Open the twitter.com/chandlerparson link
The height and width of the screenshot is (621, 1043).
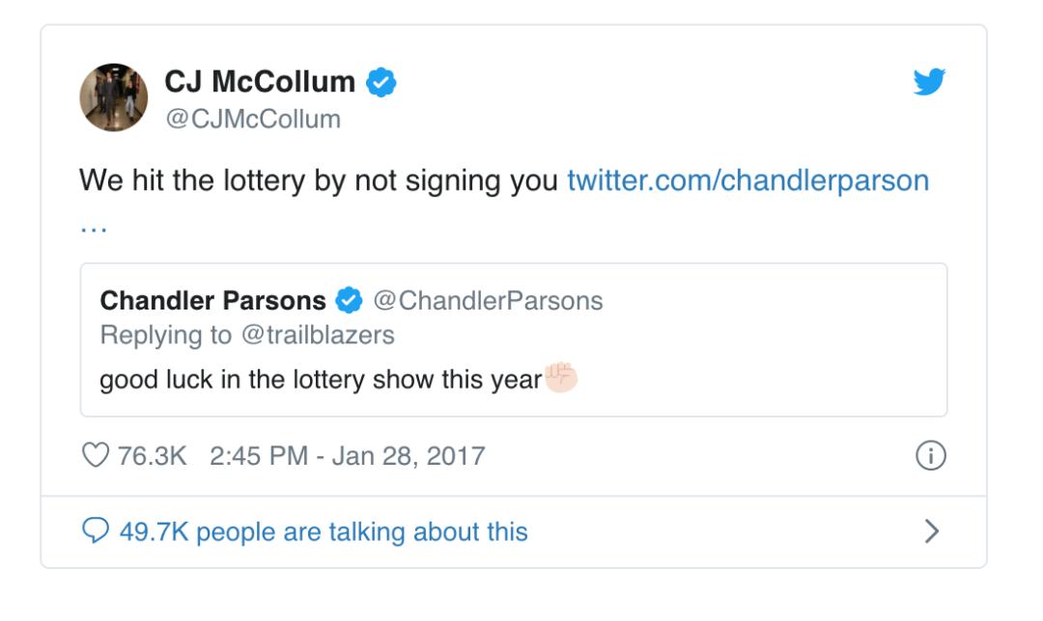(x=747, y=180)
